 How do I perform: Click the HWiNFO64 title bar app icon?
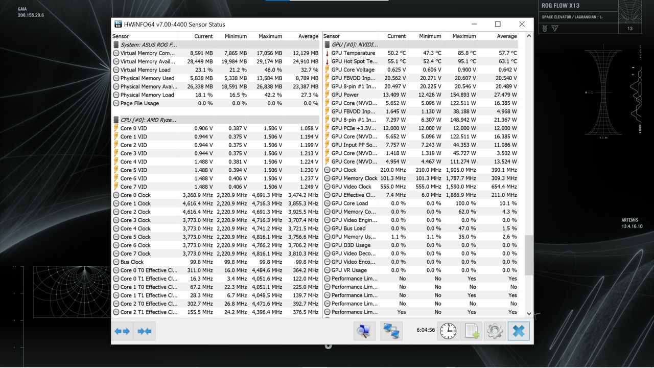[x=118, y=24]
